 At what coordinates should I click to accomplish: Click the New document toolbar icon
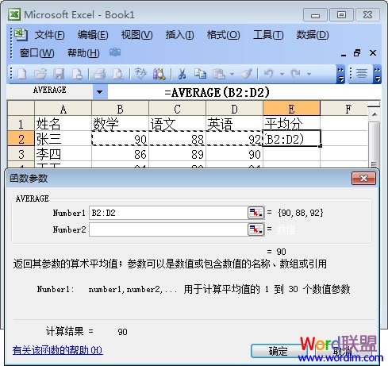tap(21, 74)
